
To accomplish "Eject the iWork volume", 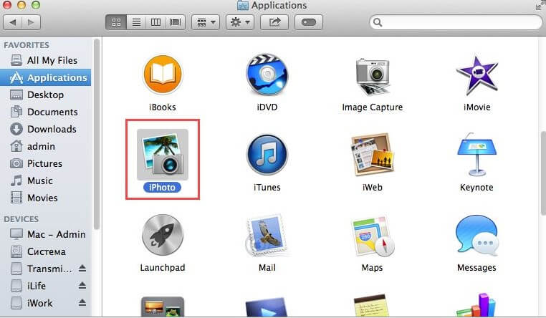I will [82, 302].
